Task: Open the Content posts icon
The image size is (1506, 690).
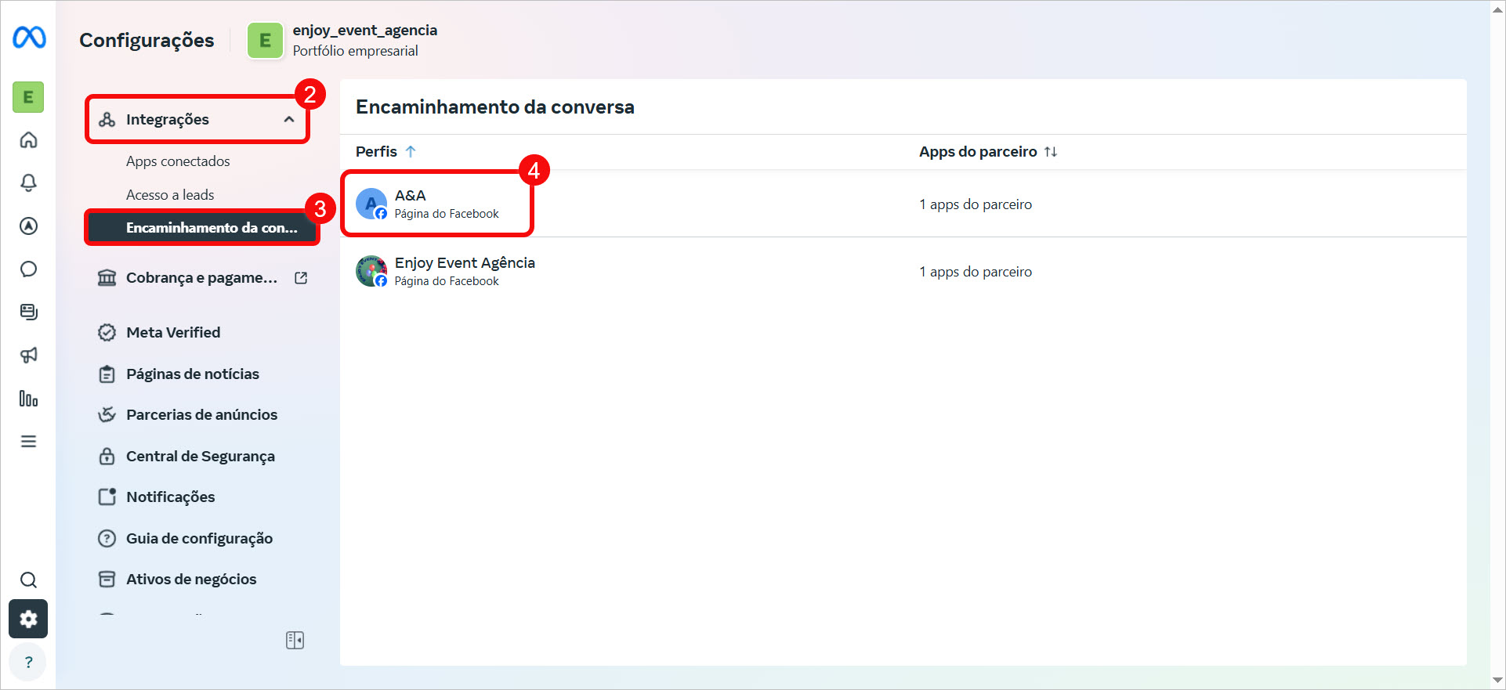Action: tap(28, 312)
